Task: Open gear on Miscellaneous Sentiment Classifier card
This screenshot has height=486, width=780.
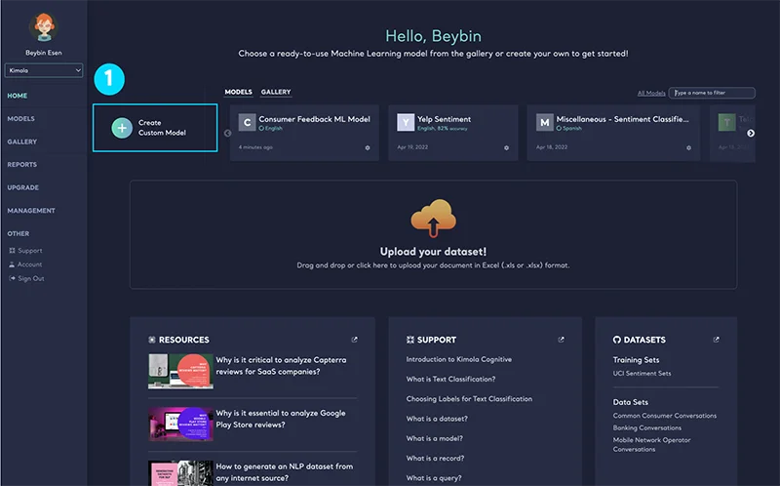Action: pos(688,147)
